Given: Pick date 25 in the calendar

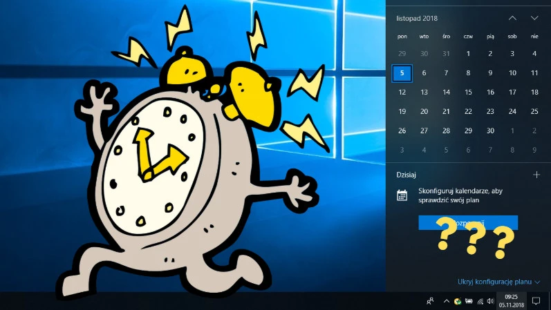Looking at the screenshot, I should 534,112.
